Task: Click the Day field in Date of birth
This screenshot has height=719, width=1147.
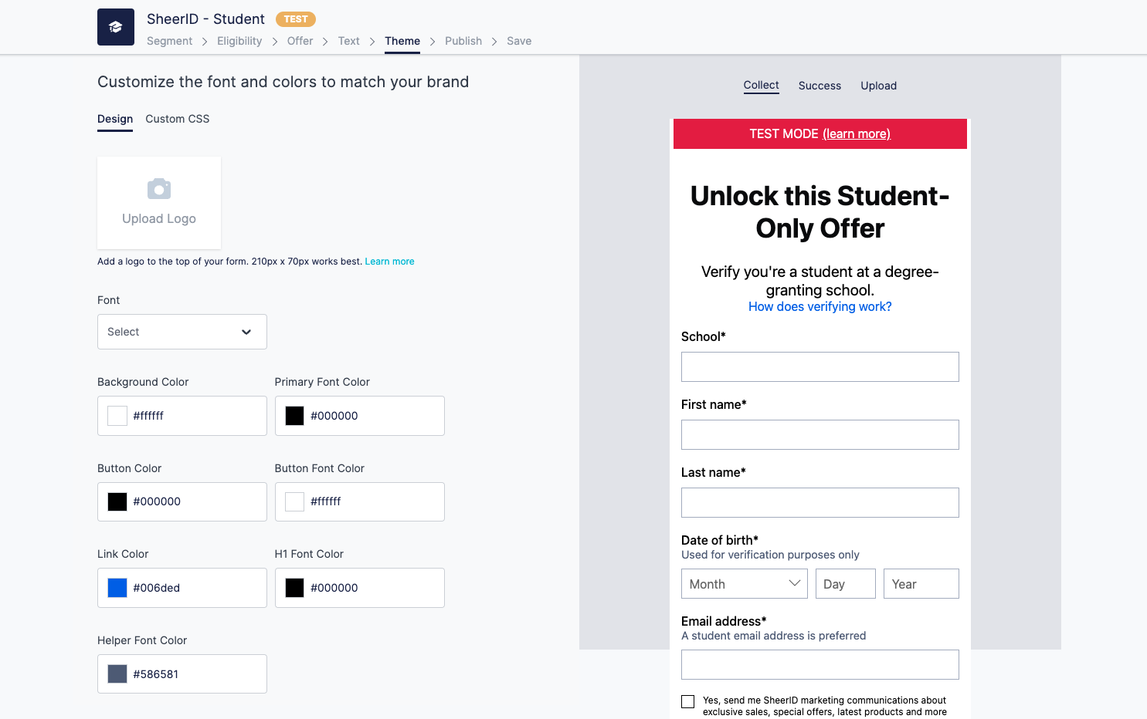Action: 845,583
